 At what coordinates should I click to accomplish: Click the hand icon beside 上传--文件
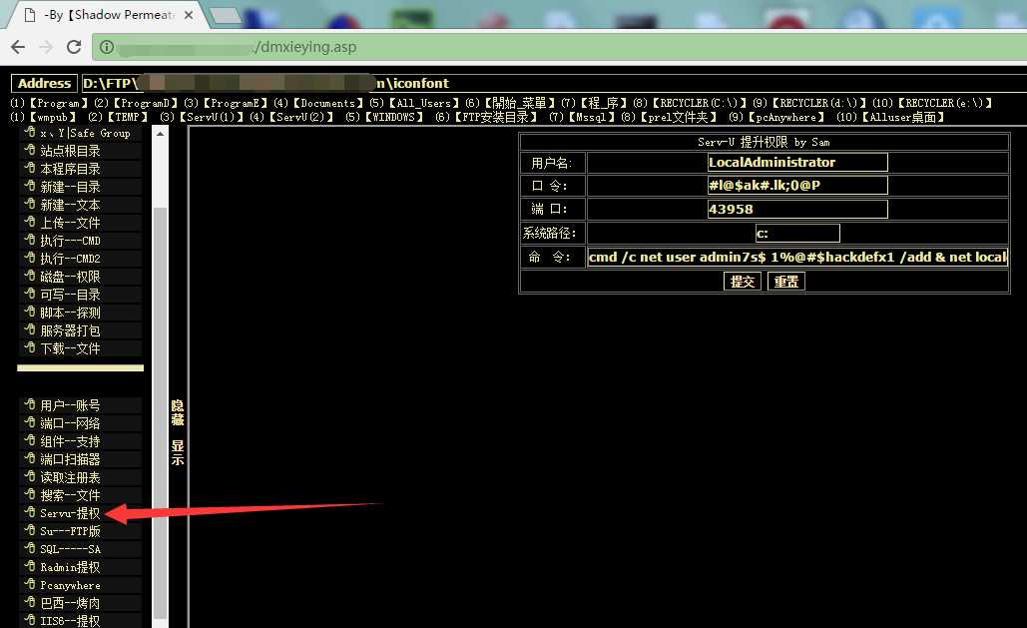[x=30, y=223]
